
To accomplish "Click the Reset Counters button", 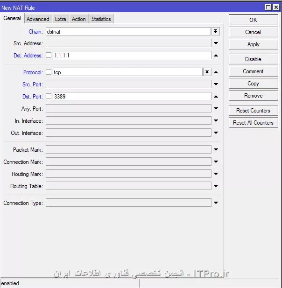I will (x=253, y=111).
